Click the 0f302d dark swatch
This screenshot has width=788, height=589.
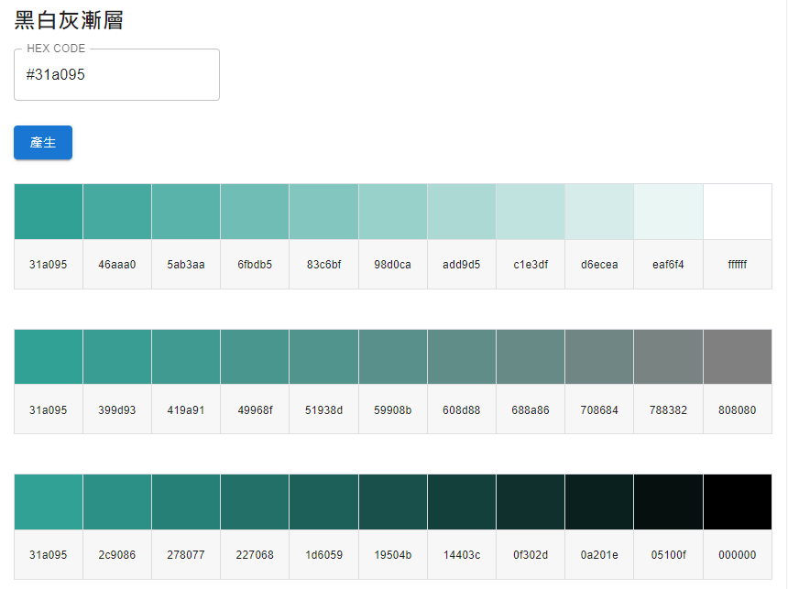point(530,500)
